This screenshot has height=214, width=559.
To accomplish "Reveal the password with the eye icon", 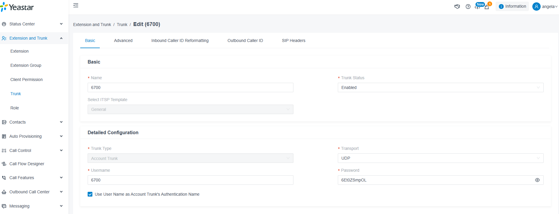I will coord(537,180).
